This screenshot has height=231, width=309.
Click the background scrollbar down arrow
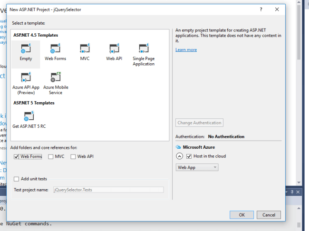[x=299, y=183]
